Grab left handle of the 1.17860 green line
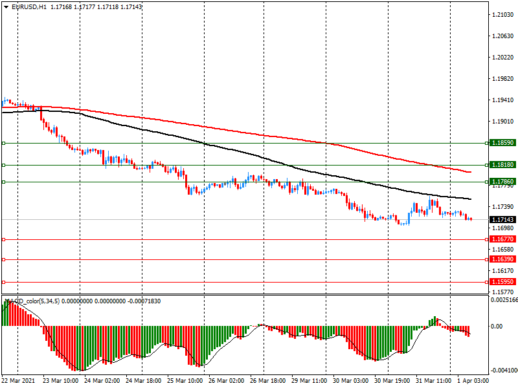Viewport: 518px width, 388px height. [x=4, y=182]
